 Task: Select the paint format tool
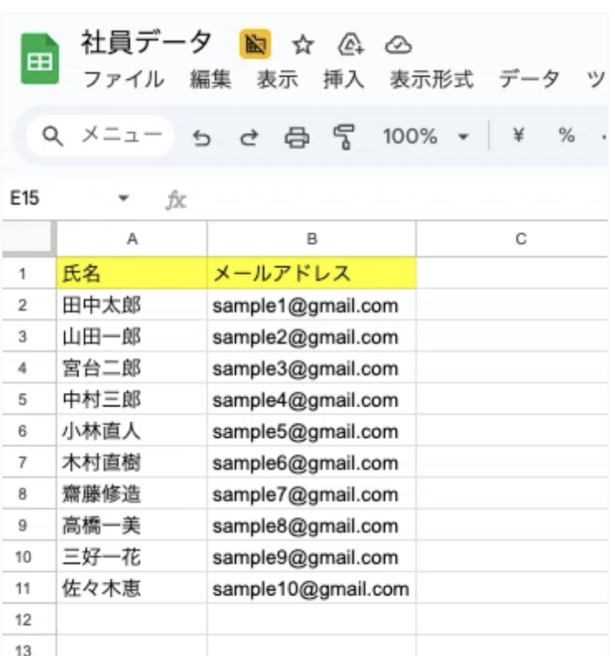tap(344, 137)
